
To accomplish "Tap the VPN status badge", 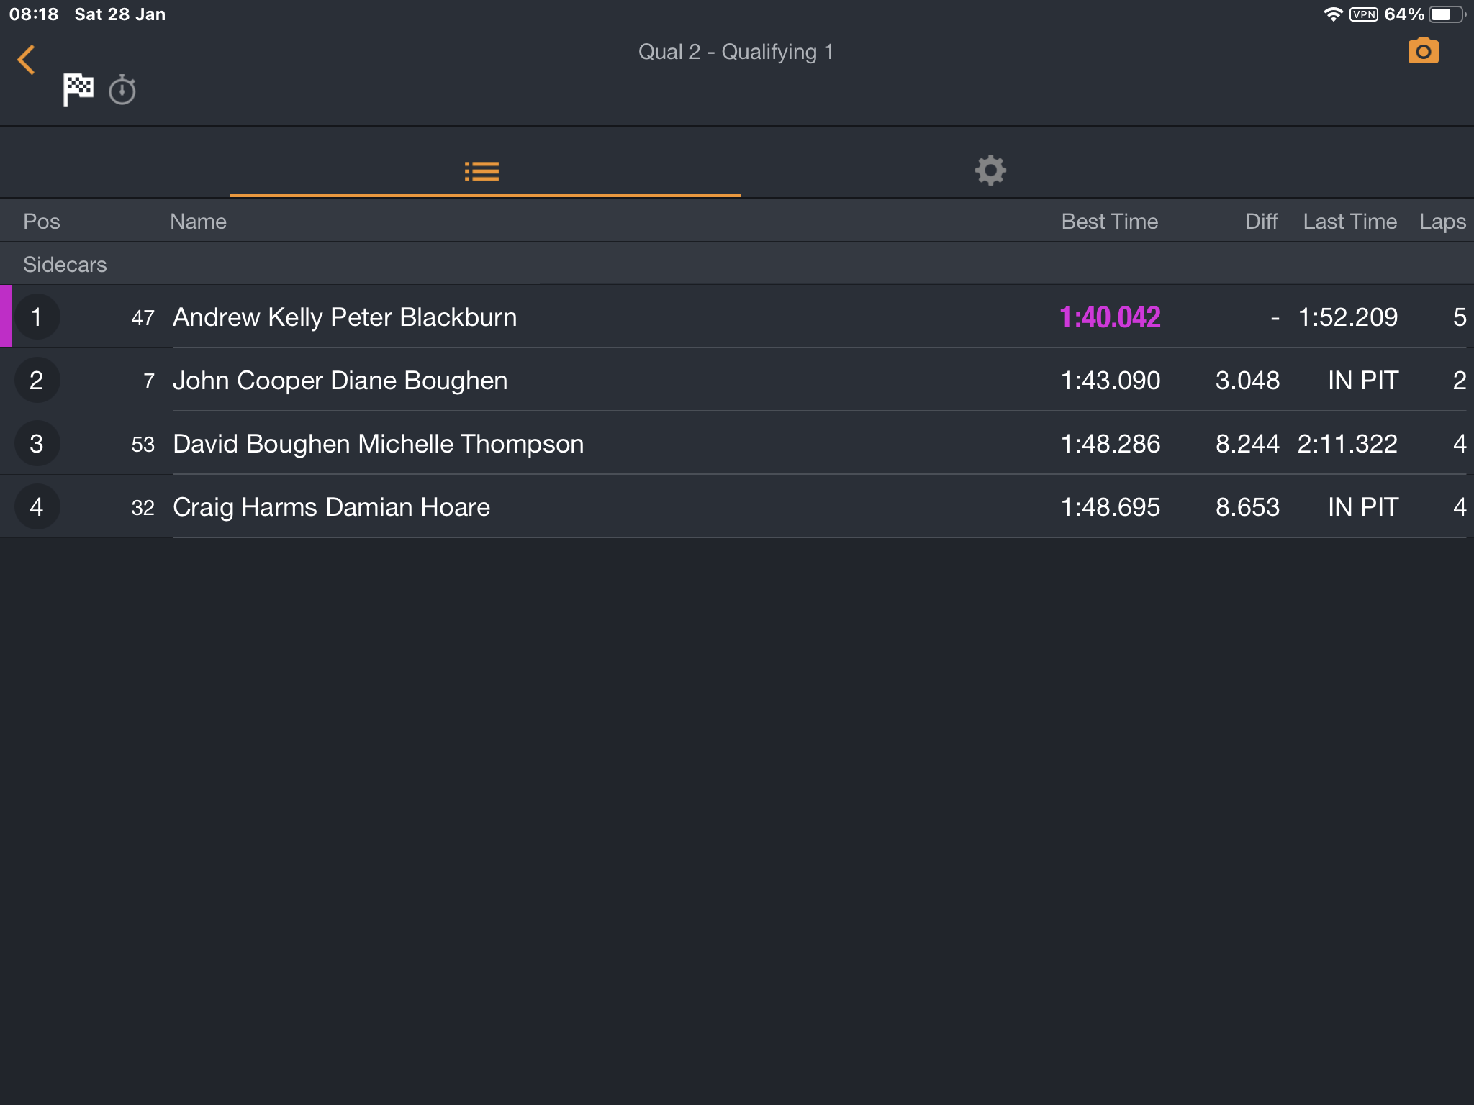I will pos(1364,14).
